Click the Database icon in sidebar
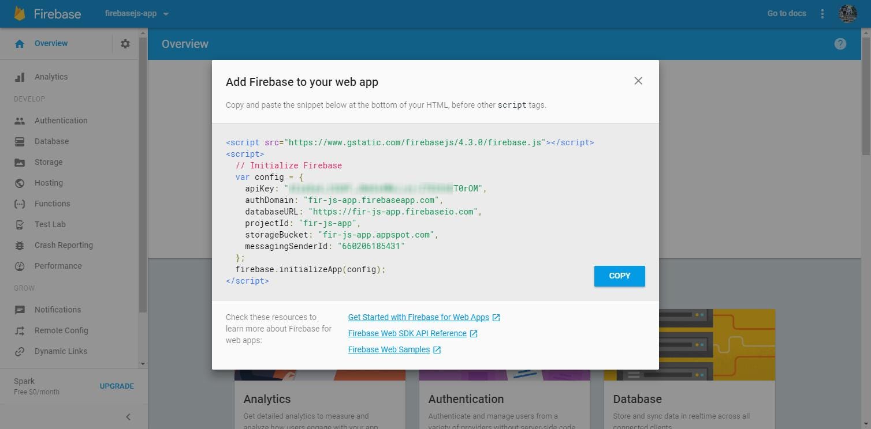Screen dimensions: 871x429 20,141
